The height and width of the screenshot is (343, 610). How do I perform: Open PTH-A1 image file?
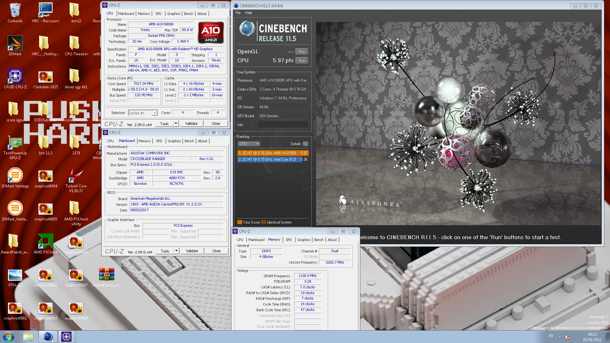click(15, 277)
